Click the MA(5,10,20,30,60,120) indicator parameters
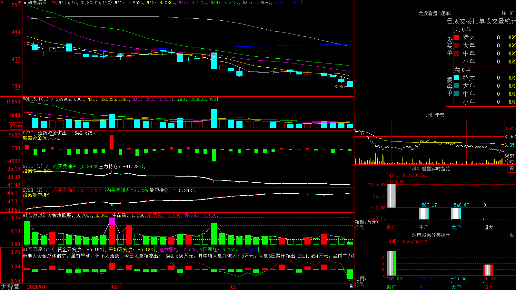This screenshot has height=290, width=516. (x=85, y=3)
